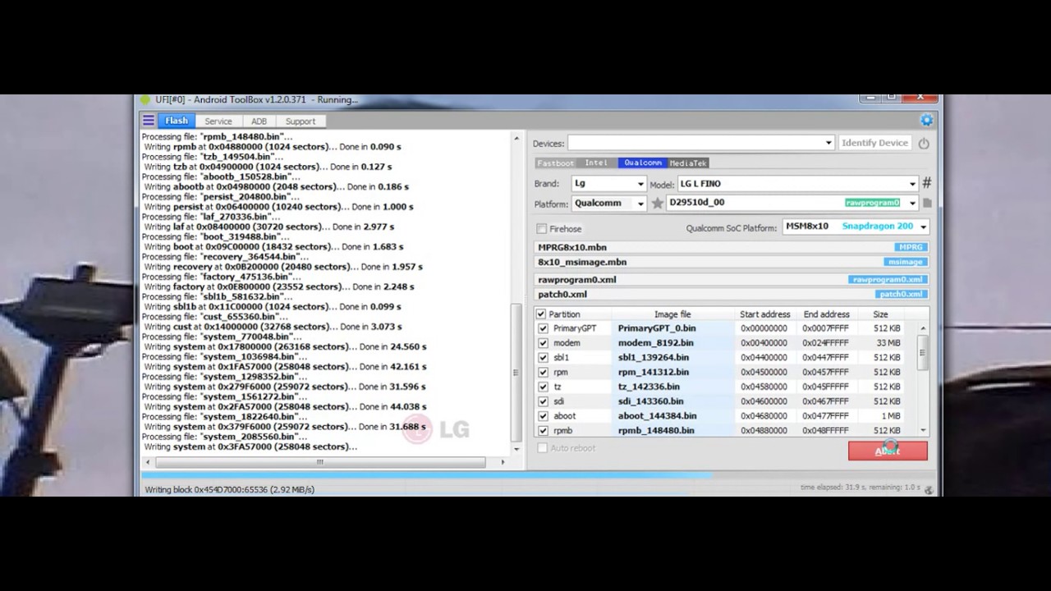1051x591 pixels.
Task: Click the partition table scroll down arrow
Action: click(923, 430)
